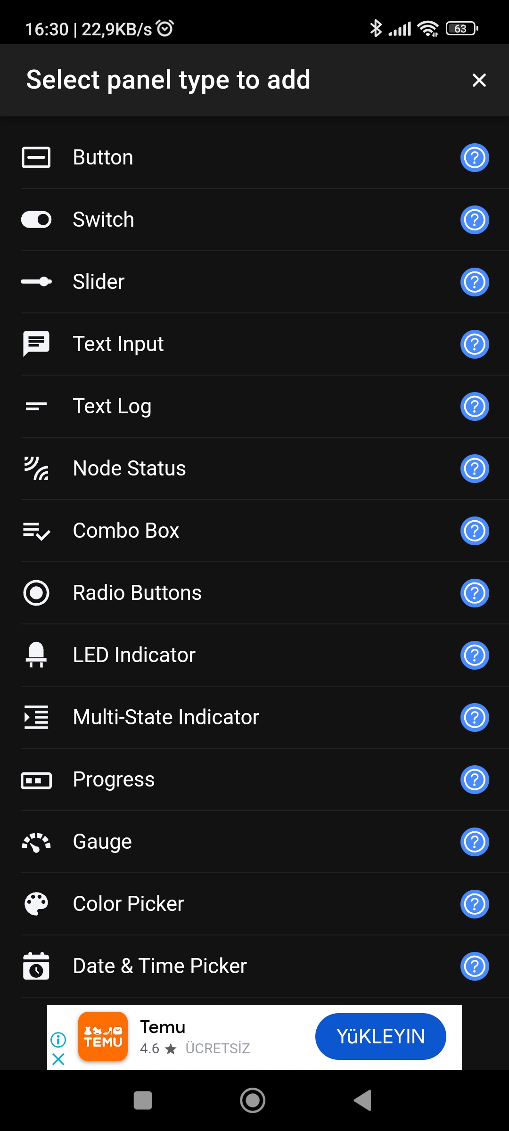Choose the Progress panel type
Image resolution: width=509 pixels, height=1131 pixels.
pos(114,779)
